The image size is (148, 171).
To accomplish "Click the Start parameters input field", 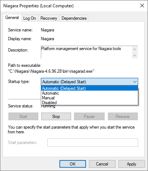I will point(93,142).
